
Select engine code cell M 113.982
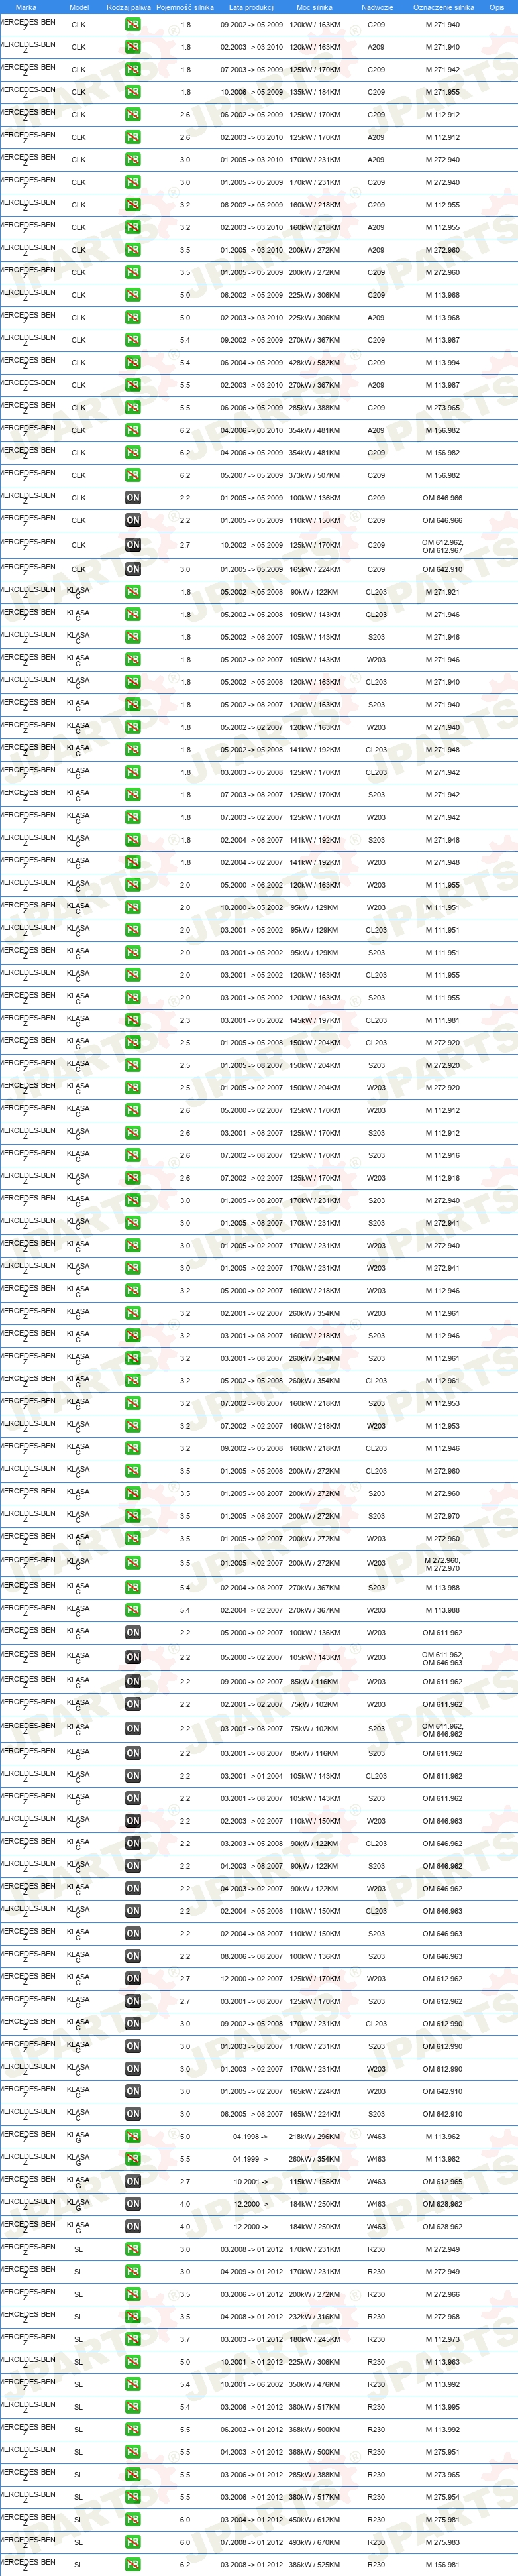(442, 2158)
